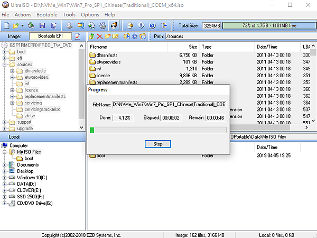
Task: Click the Extract files icon
Action: coord(127,36)
